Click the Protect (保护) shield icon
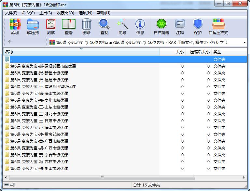 tap(198, 24)
